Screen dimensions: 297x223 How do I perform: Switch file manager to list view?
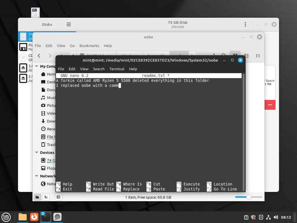247,56
